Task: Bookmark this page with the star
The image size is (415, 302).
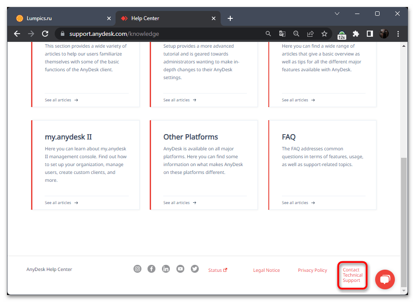Action: (x=324, y=34)
